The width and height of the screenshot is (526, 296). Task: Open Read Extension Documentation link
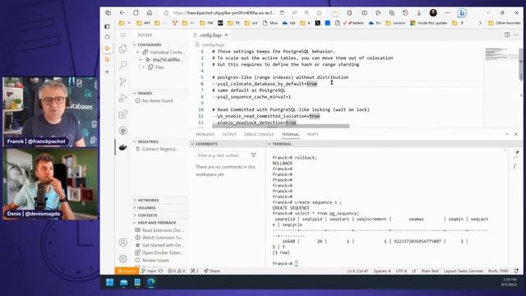point(163,230)
